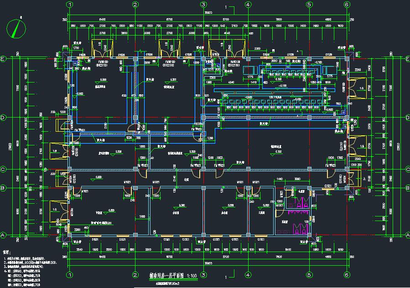This screenshot has width=410, height=288.
Task: Click the 6400 dimension below the plan
Action: [102, 257]
